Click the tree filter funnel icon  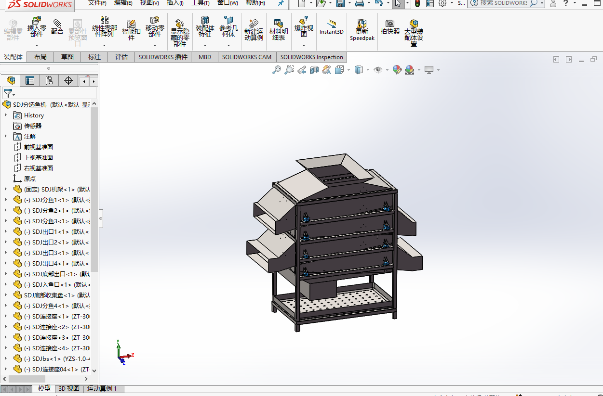(x=8, y=93)
